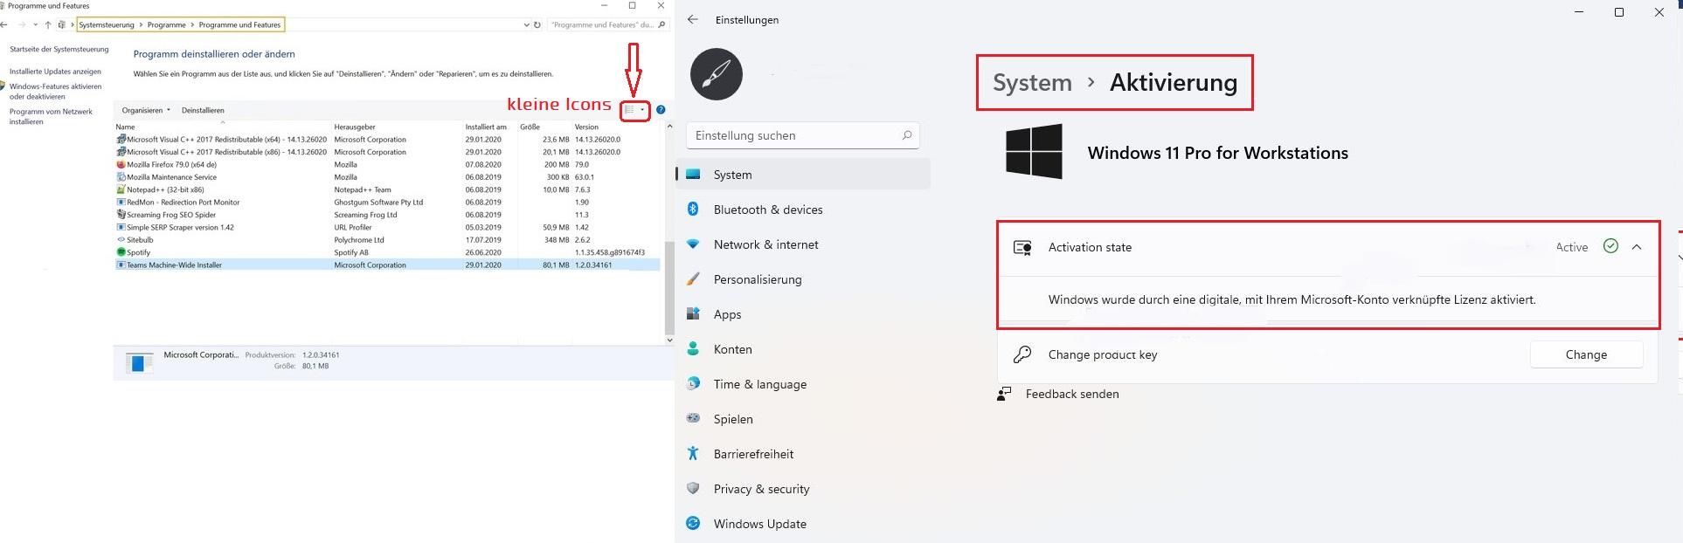
Task: Click the refresh icon beside address bar
Action: click(x=537, y=24)
